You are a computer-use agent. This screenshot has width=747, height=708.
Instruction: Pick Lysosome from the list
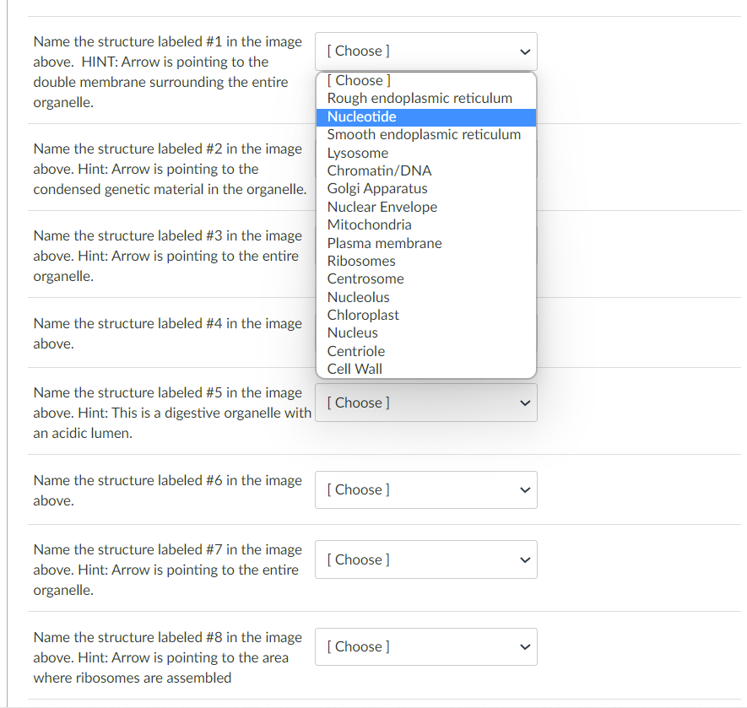[426, 153]
